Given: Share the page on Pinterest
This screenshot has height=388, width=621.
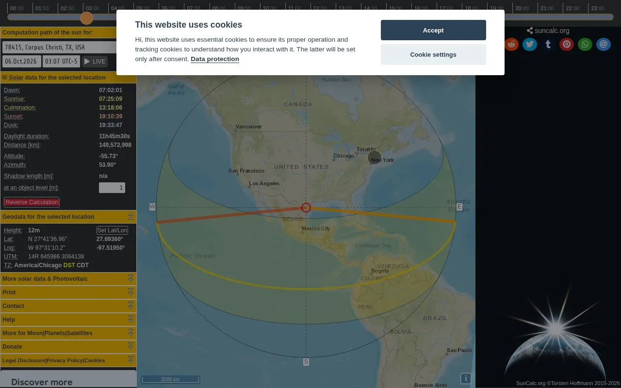Looking at the screenshot, I should click(567, 45).
